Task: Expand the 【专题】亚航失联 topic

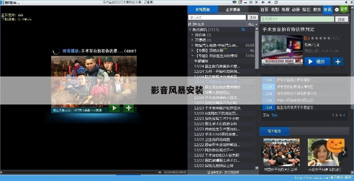Action: coord(192,50)
